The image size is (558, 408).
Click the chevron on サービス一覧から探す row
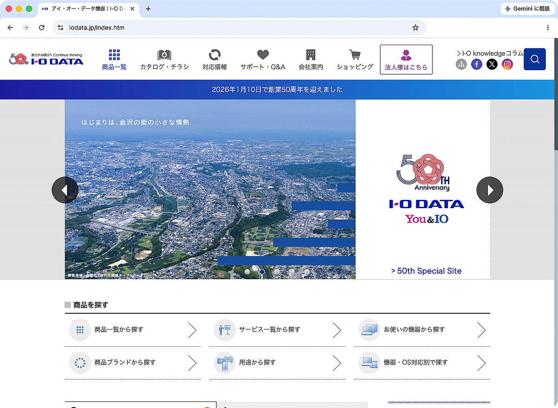337,330
